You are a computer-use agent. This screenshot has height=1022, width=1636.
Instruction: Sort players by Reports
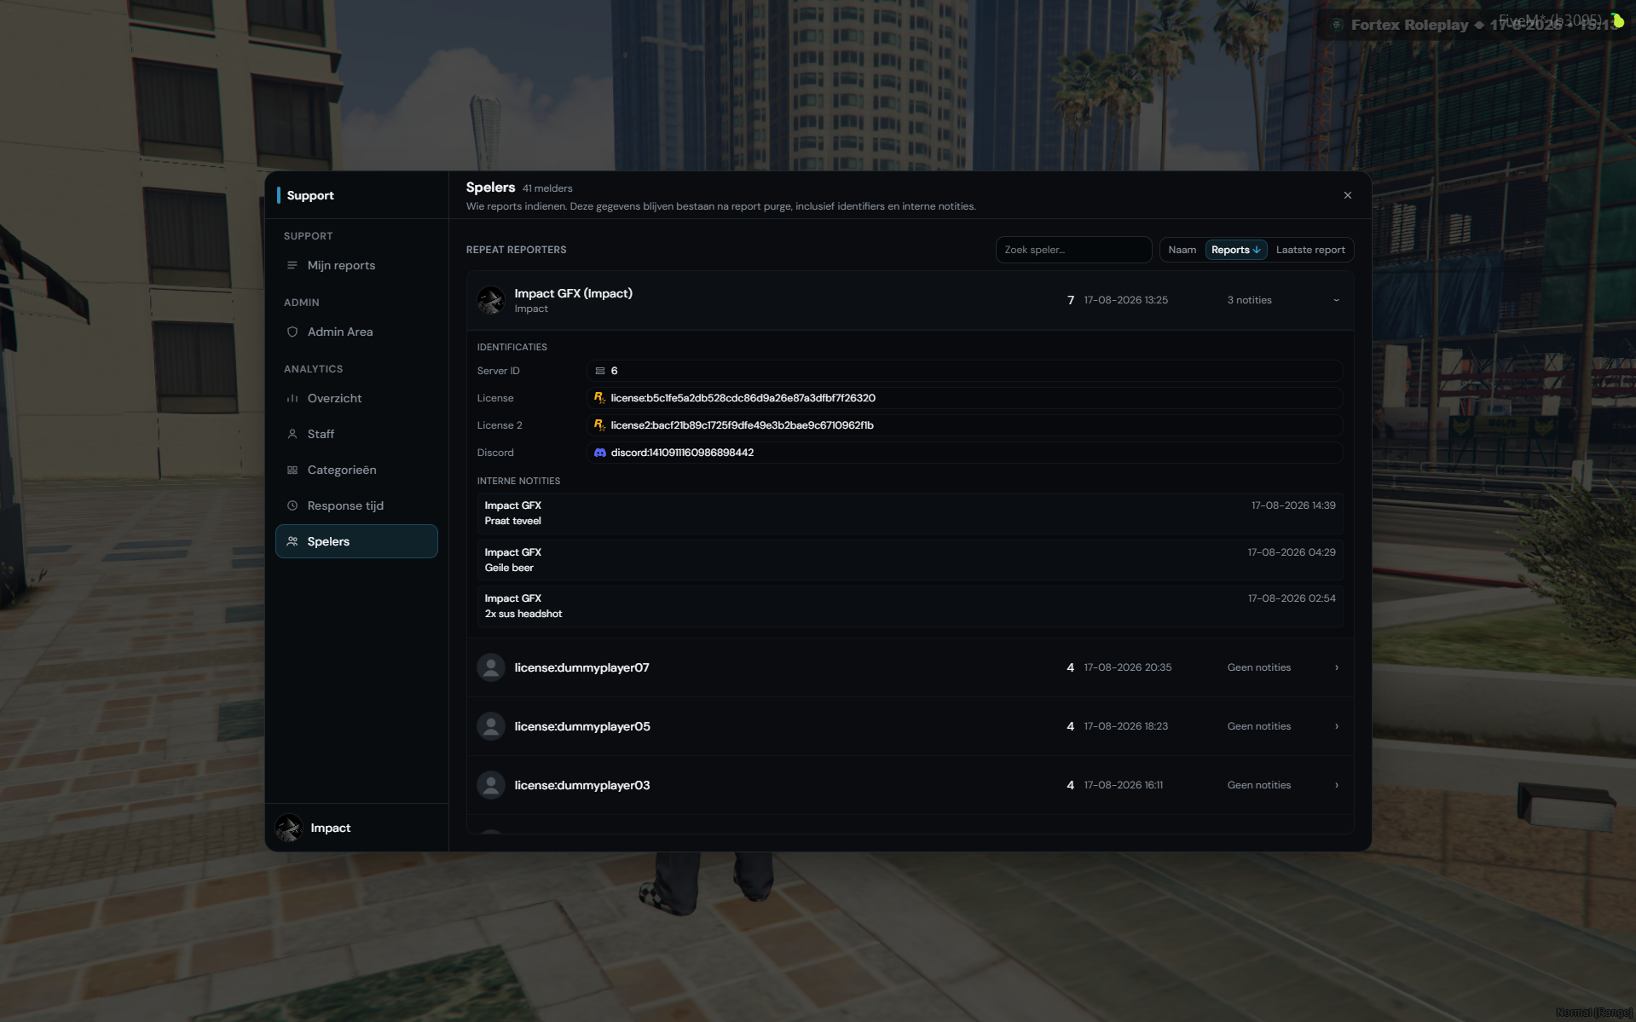1235,250
